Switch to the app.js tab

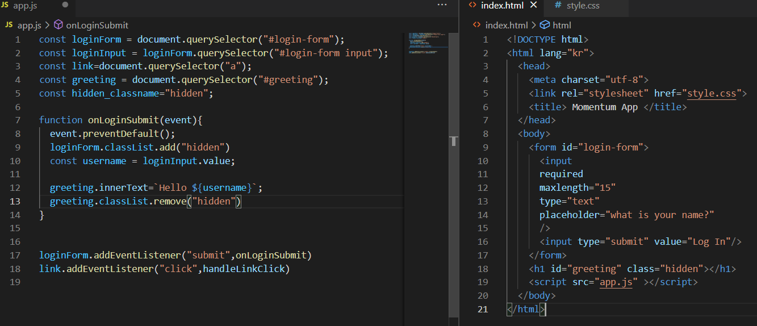37,7
